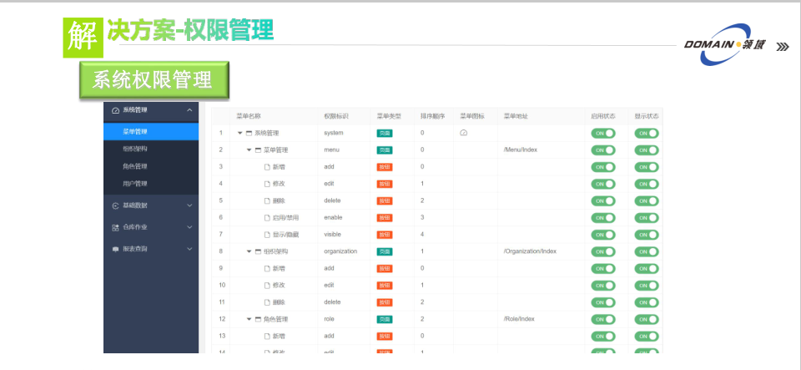
Task: Select the "/Menu/Index" address cell
Action: tap(520, 150)
